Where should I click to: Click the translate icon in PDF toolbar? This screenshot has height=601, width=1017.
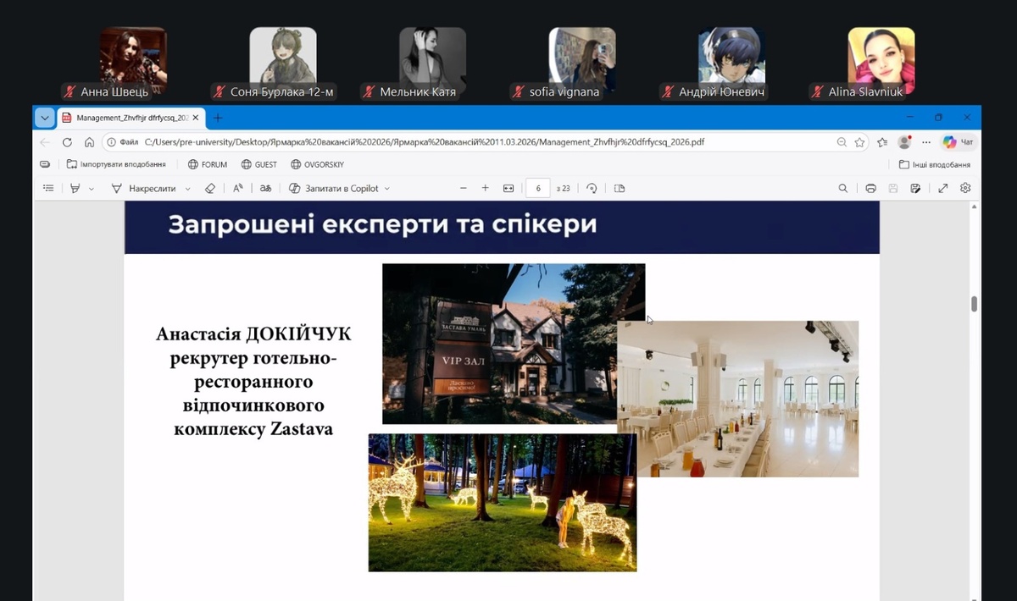tap(265, 189)
